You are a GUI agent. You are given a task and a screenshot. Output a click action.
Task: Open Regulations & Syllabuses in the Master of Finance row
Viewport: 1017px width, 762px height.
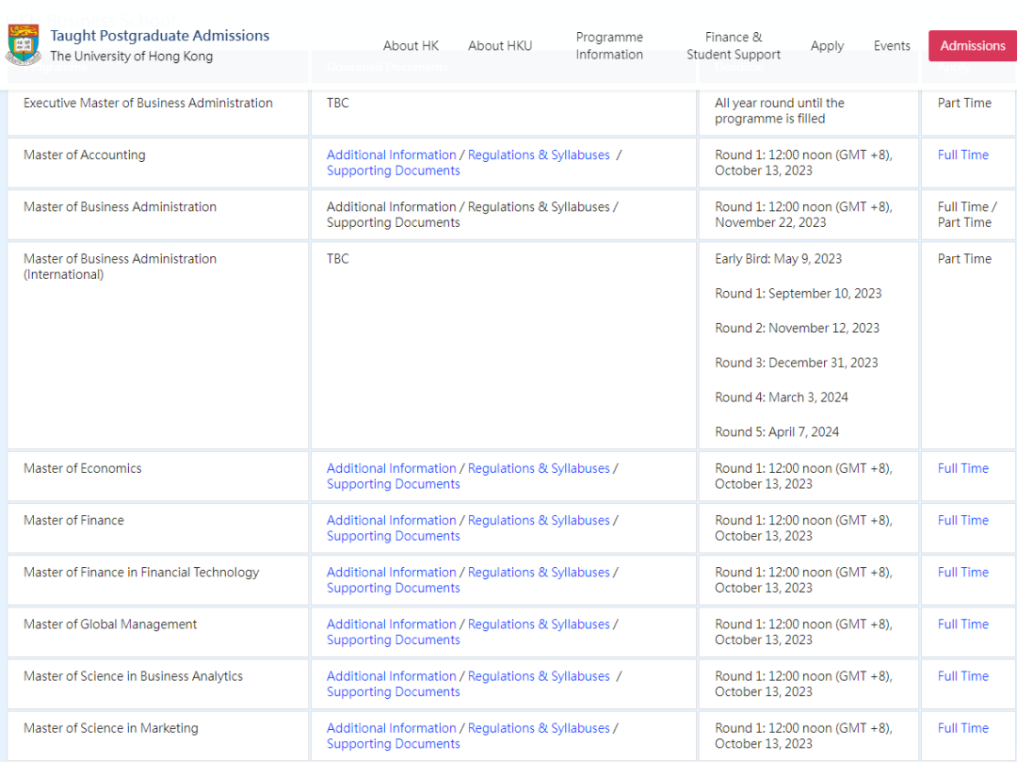point(539,520)
